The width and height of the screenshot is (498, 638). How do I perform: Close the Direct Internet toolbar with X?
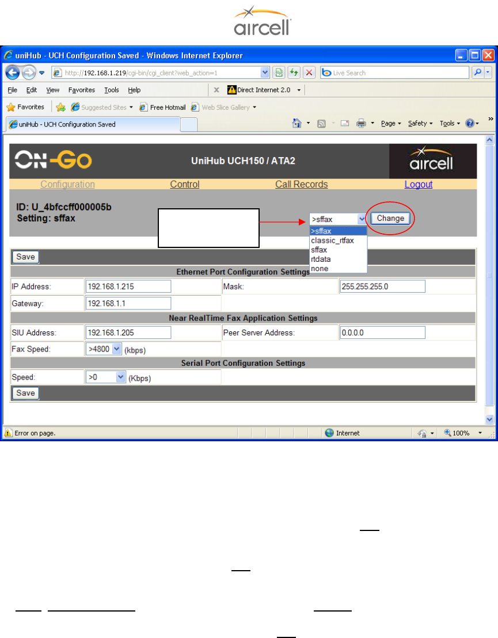(216, 90)
